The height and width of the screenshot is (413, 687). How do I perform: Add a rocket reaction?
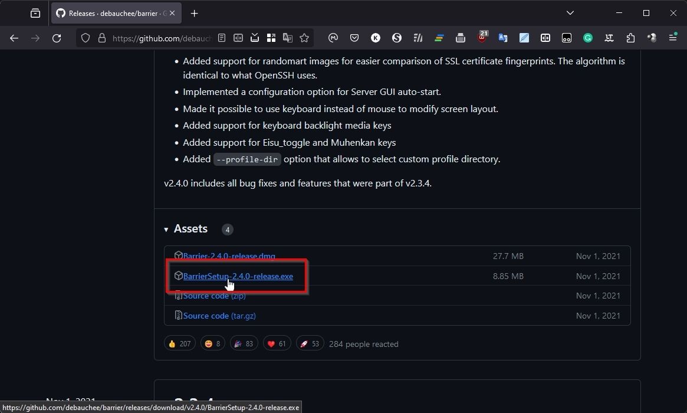click(310, 343)
